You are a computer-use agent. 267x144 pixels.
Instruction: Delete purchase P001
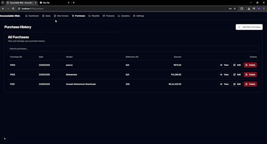tap(250, 84)
